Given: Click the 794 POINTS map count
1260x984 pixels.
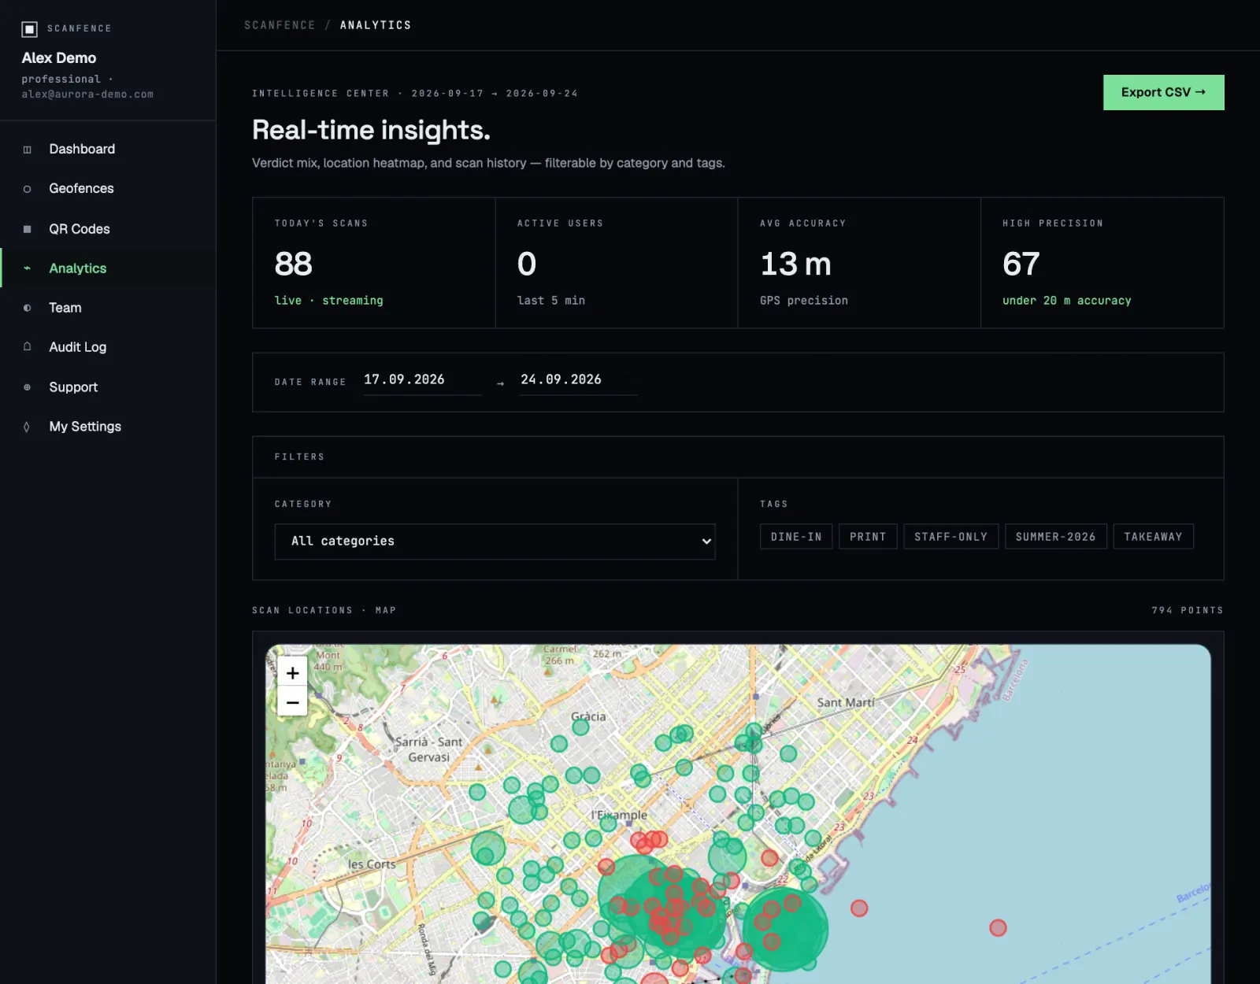Looking at the screenshot, I should tap(1188, 611).
